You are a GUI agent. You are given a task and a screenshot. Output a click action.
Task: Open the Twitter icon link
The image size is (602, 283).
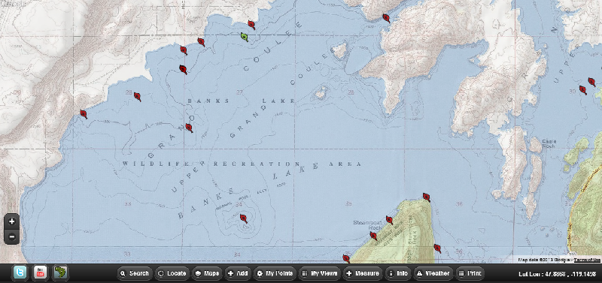tap(20, 272)
